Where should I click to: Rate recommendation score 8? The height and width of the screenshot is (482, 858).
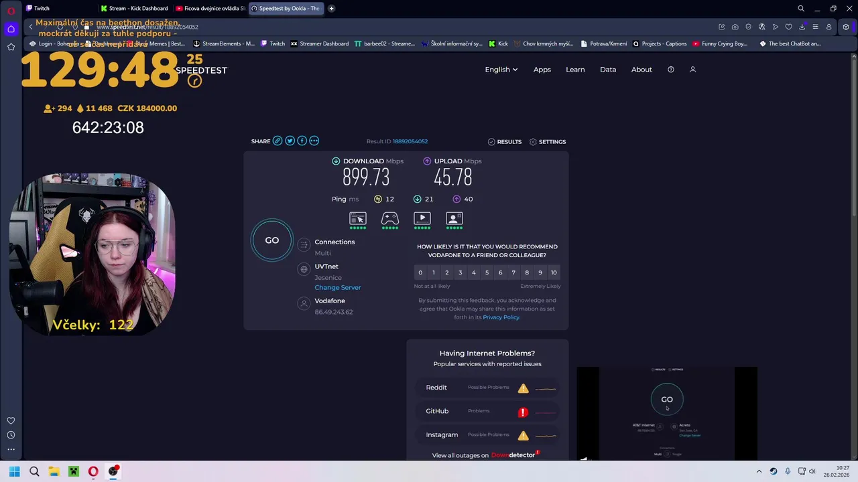pos(527,272)
